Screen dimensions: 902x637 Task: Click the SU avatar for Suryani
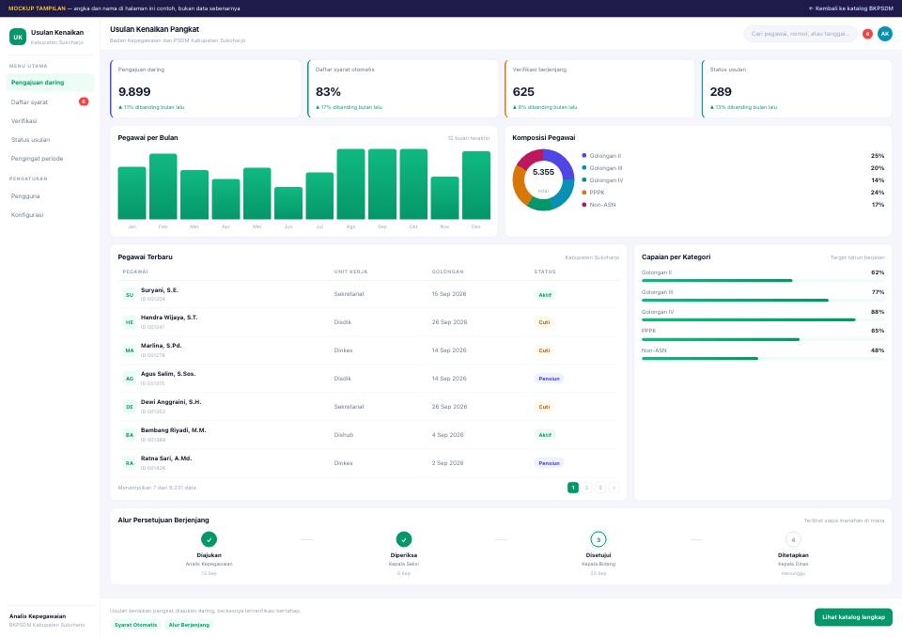point(130,295)
